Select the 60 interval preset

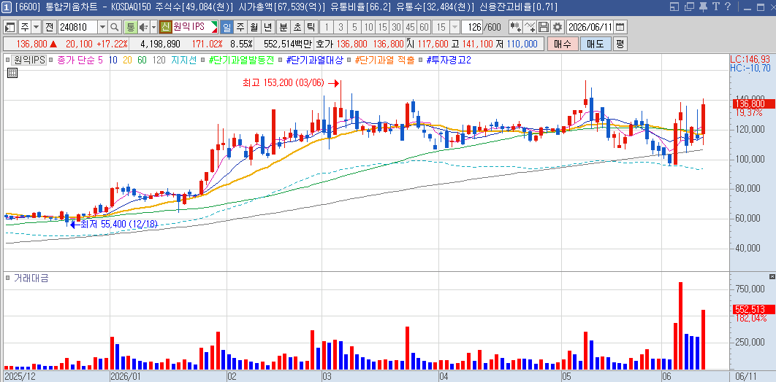pyautogui.click(x=424, y=27)
